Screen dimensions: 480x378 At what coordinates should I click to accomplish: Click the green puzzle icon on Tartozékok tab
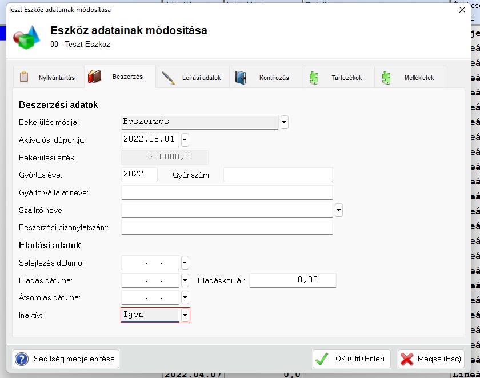click(314, 78)
